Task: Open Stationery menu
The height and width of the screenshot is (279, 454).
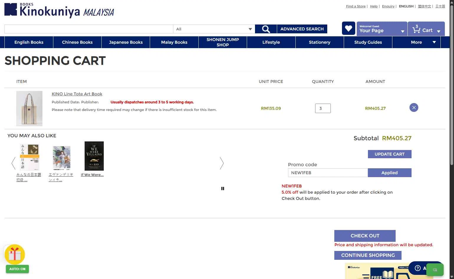Action: 320,42
